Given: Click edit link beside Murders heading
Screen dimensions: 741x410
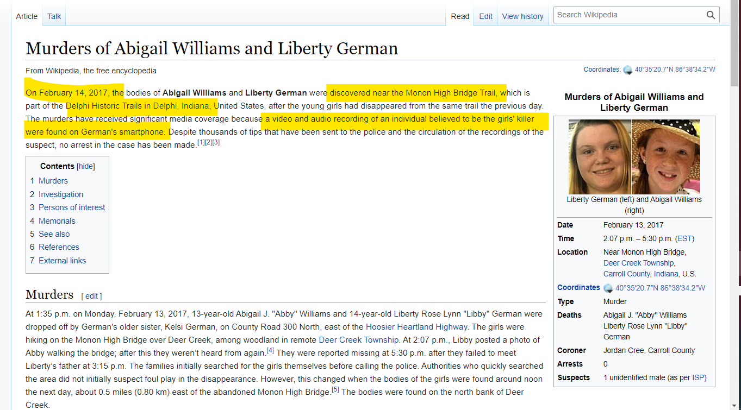Looking at the screenshot, I should 91,296.
